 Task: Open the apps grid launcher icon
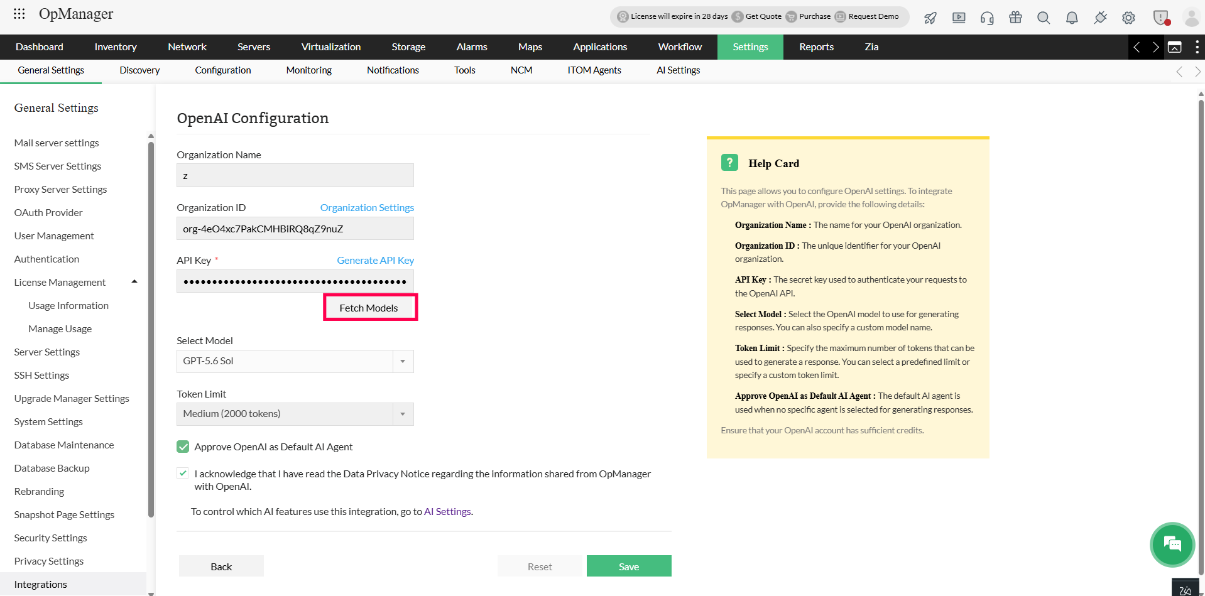(x=19, y=13)
